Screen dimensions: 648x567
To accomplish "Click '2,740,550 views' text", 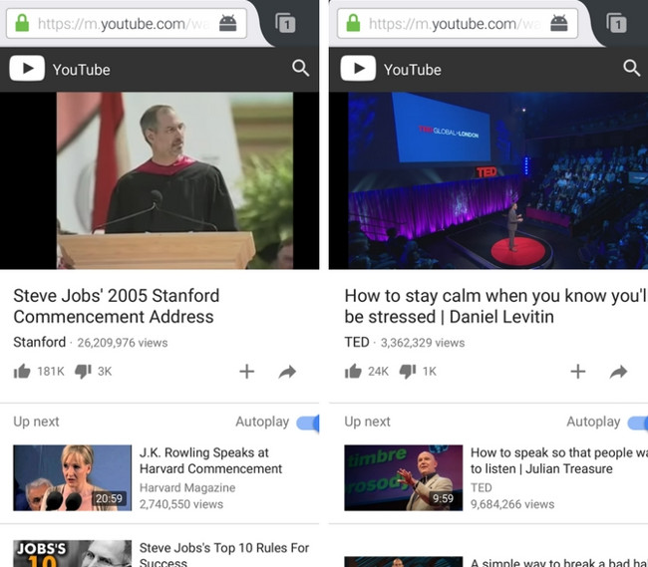I will [181, 504].
